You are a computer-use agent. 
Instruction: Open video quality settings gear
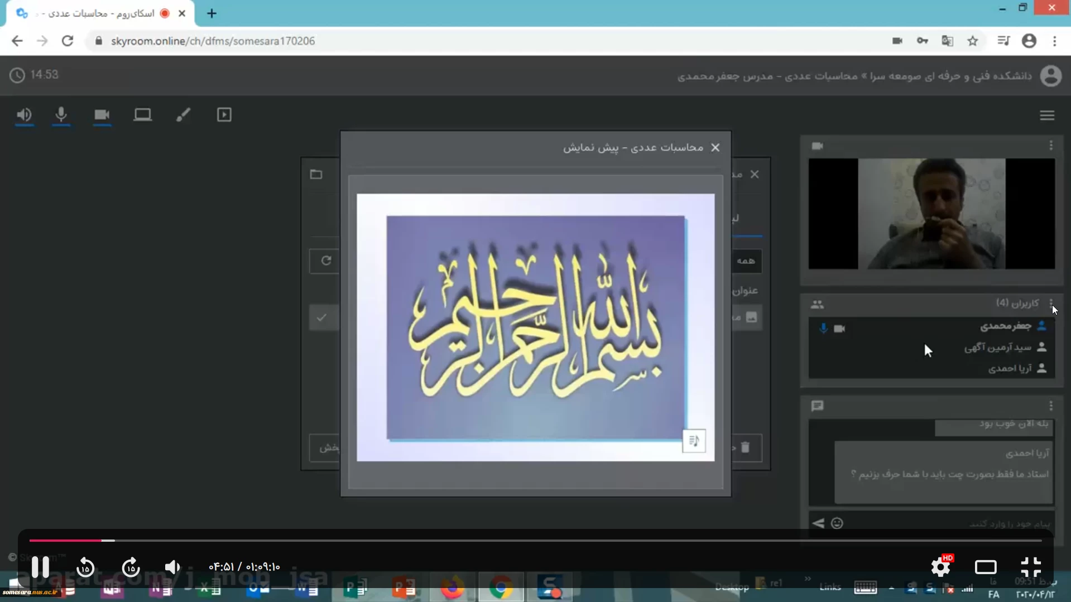pyautogui.click(x=941, y=567)
